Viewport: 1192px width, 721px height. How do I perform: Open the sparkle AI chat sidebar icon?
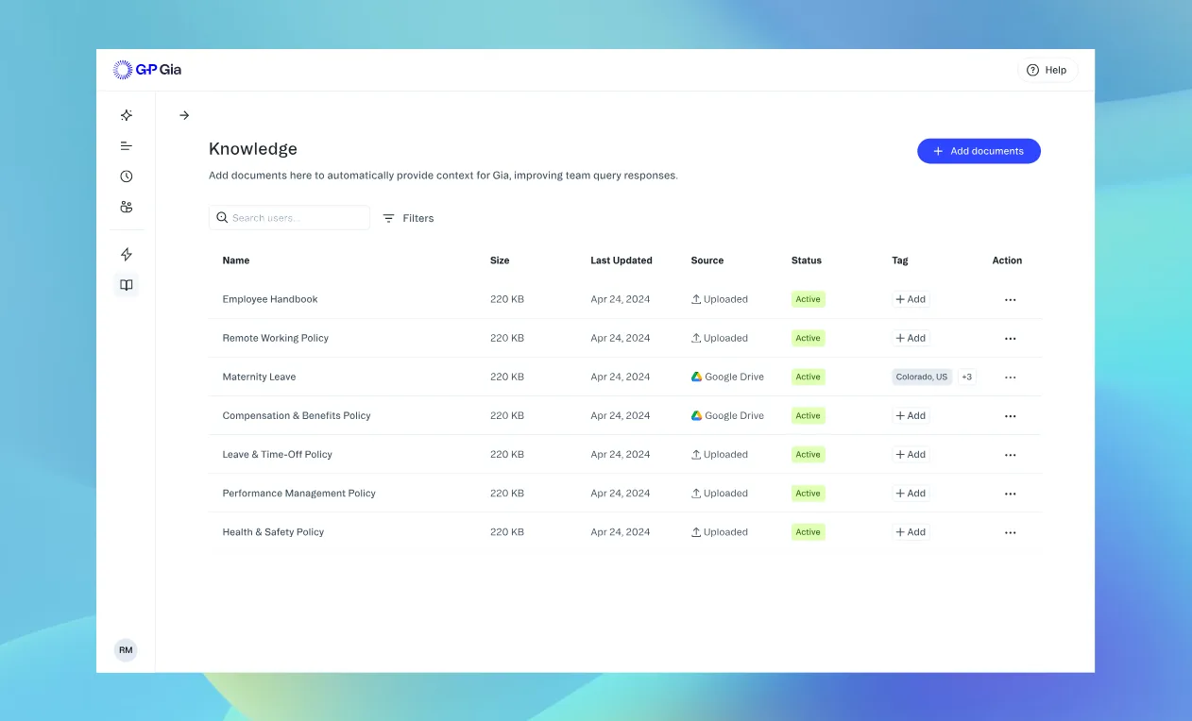coord(127,115)
